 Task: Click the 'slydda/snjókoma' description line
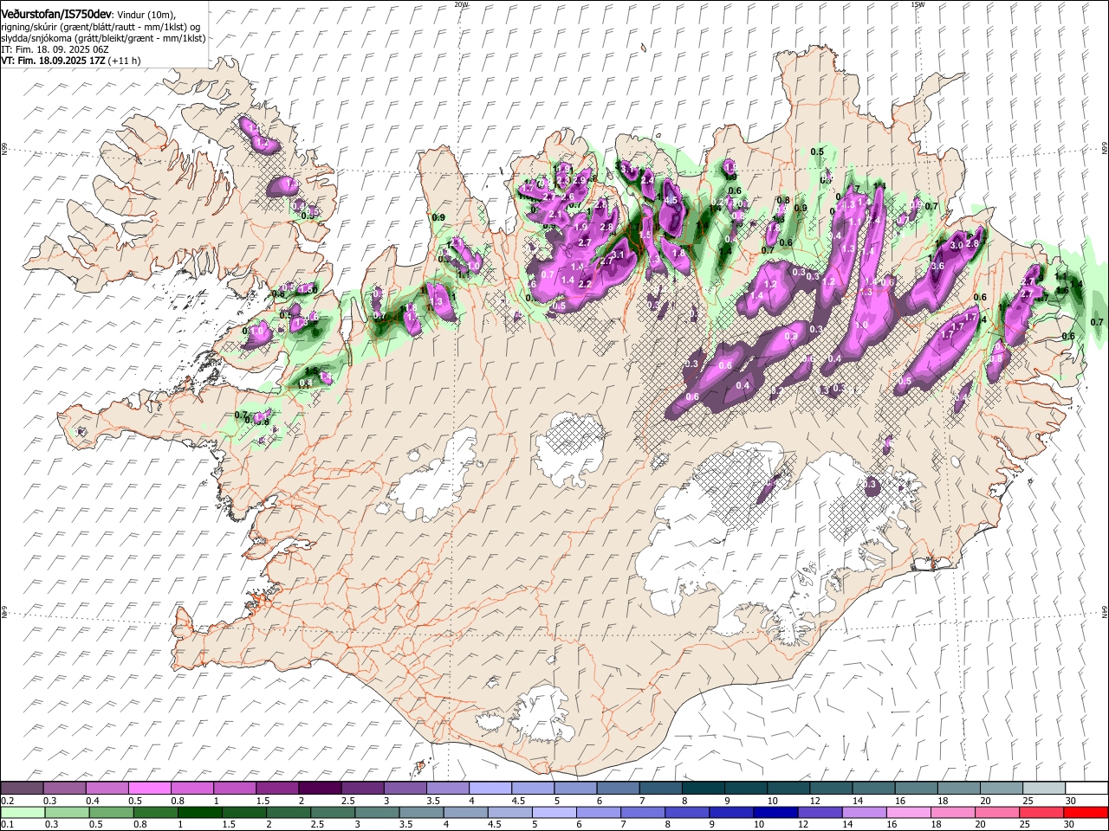tap(103, 38)
